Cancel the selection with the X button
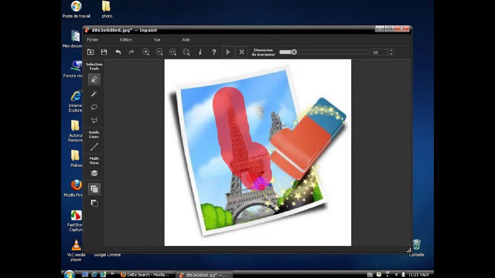 [242, 52]
